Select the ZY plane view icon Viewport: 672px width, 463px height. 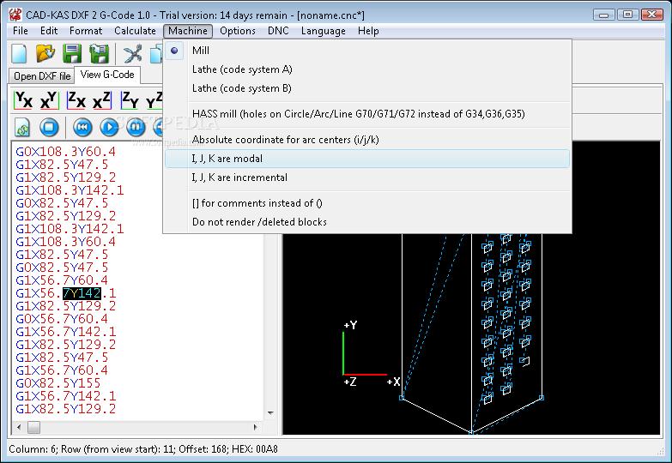[x=130, y=101]
